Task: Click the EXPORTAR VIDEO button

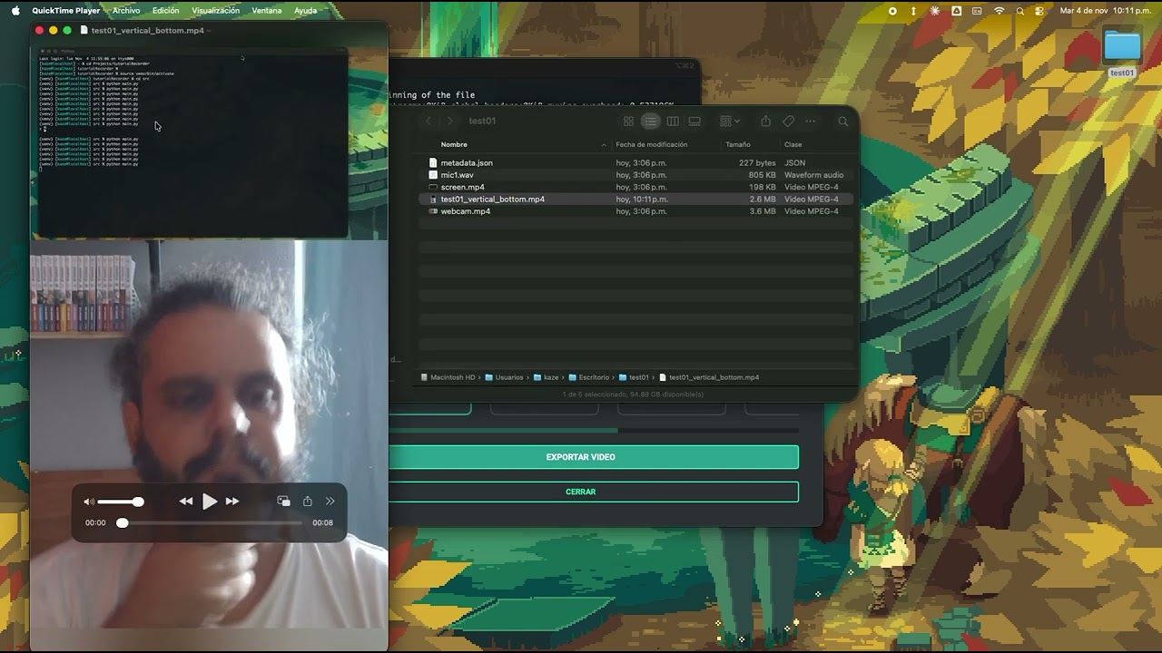Action: 580,457
